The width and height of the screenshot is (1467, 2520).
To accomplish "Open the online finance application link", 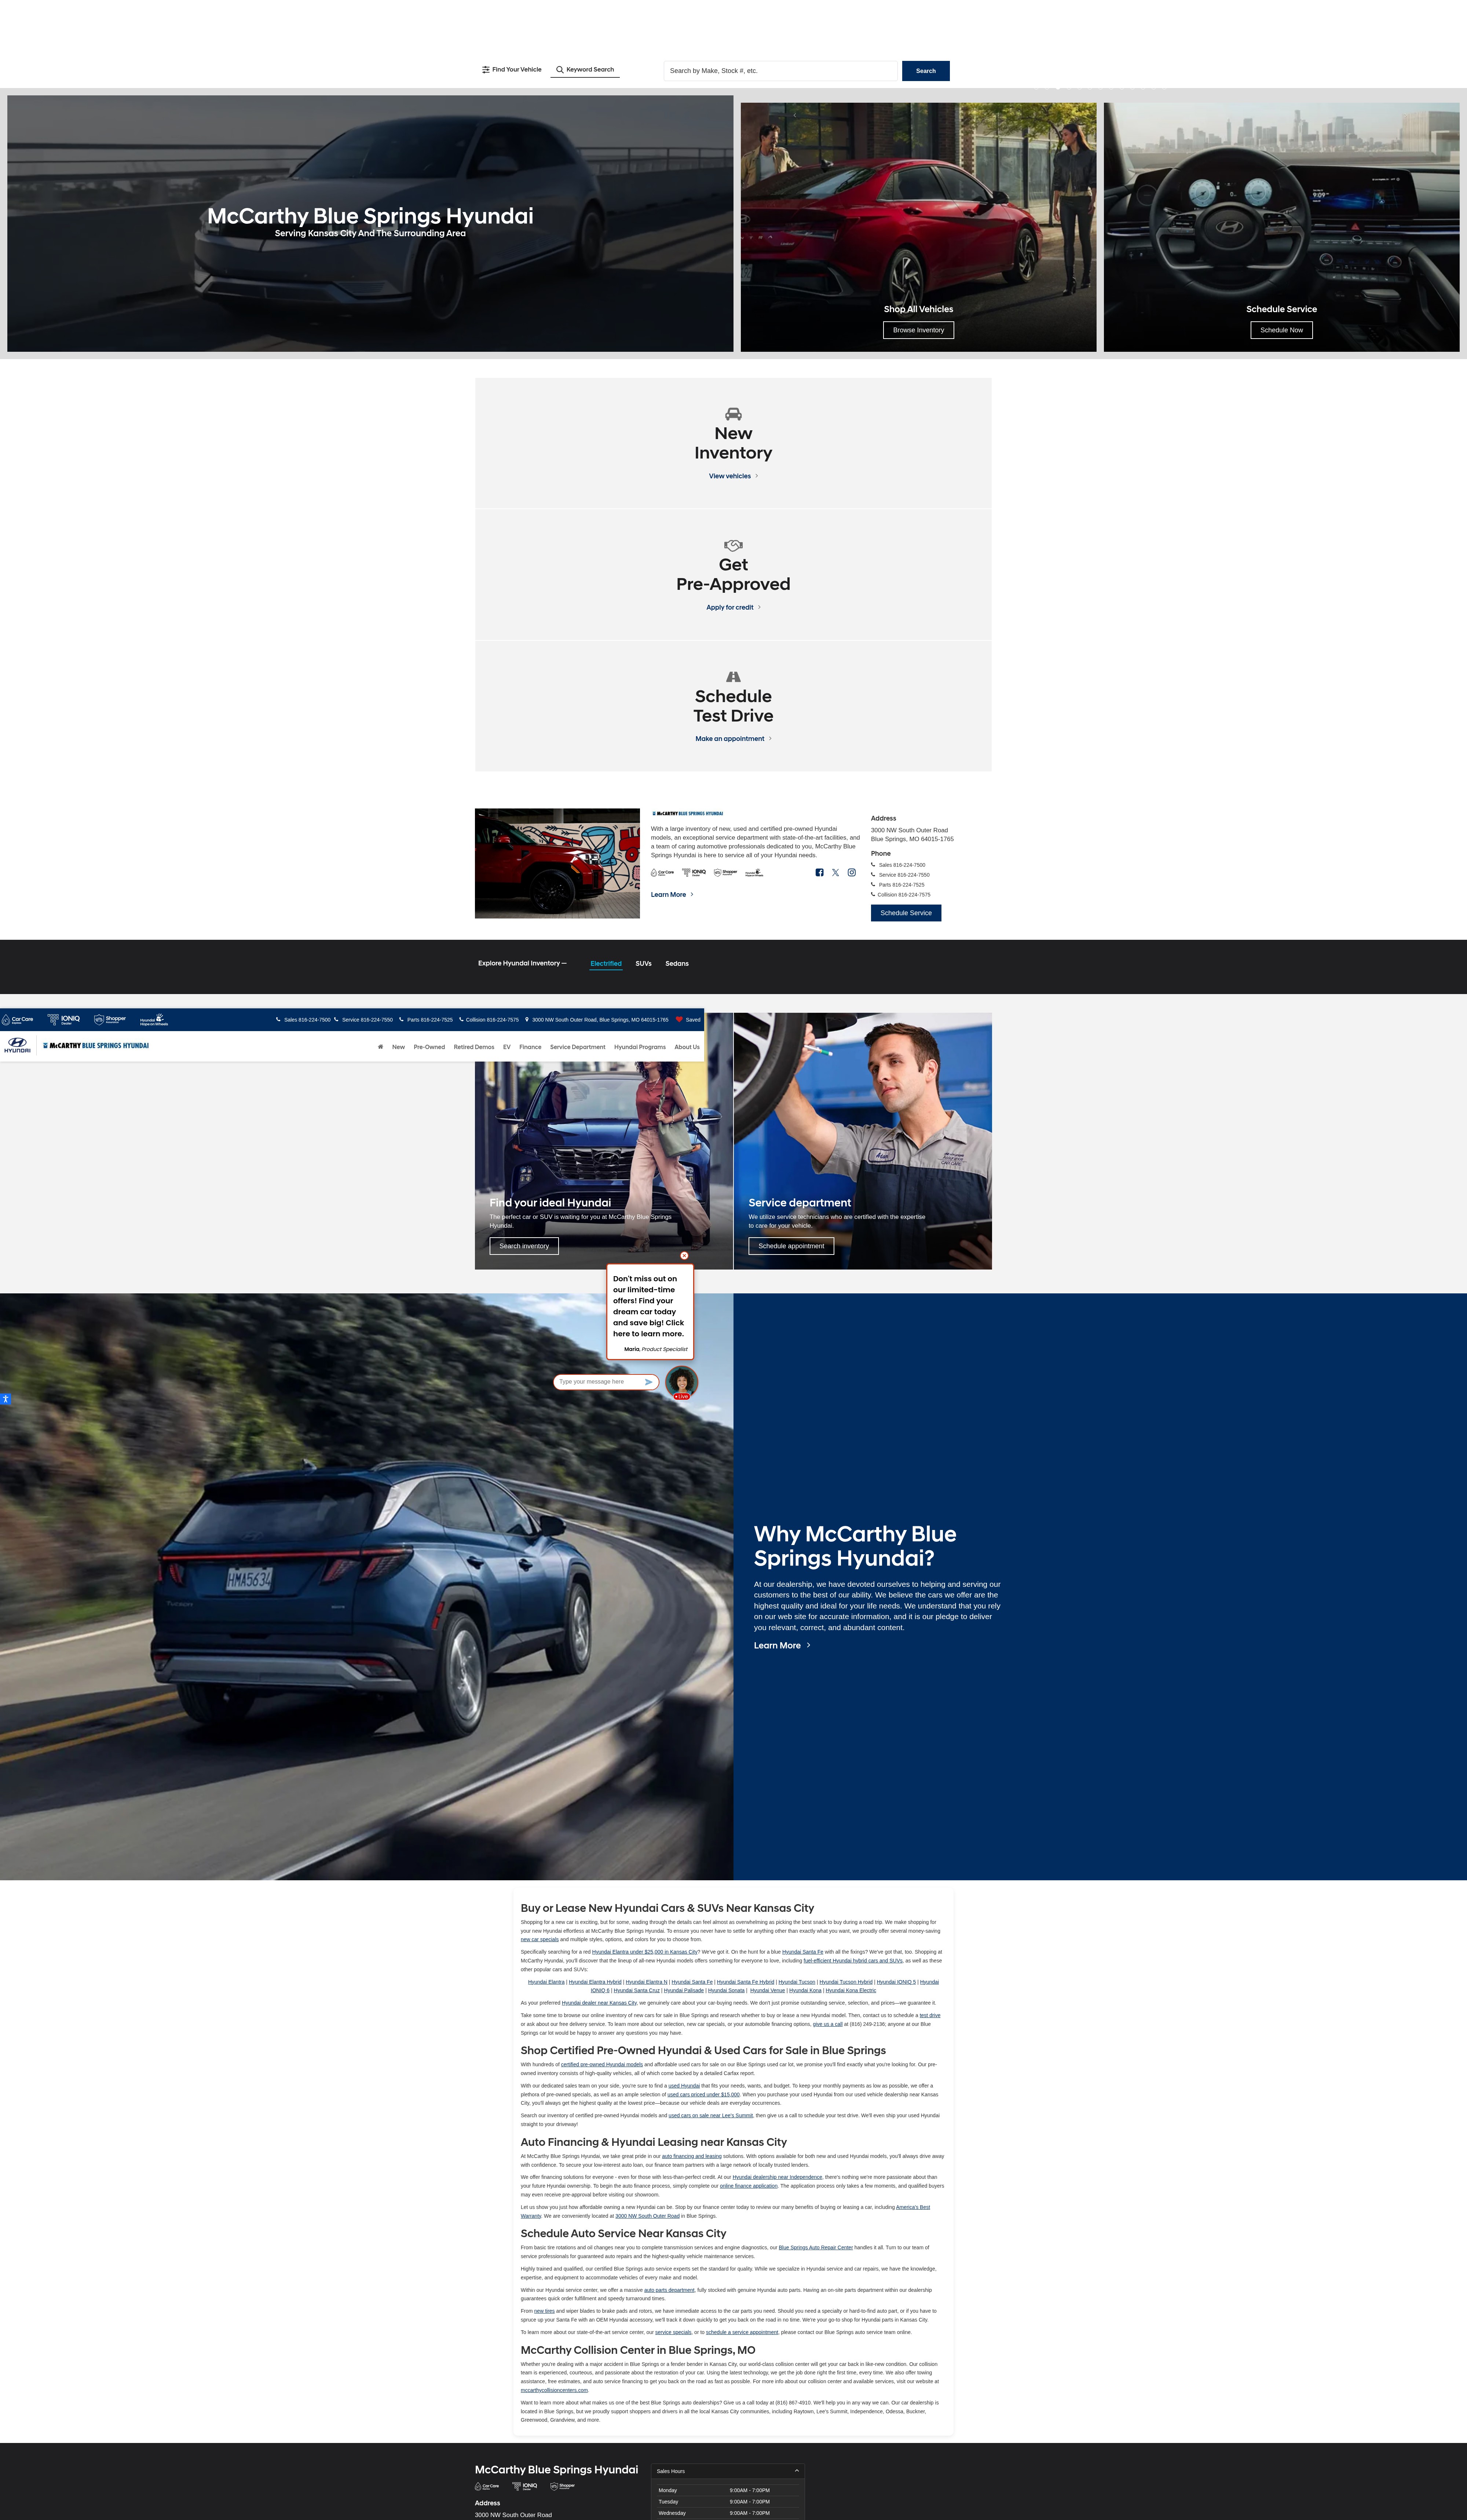I will [x=748, y=2186].
